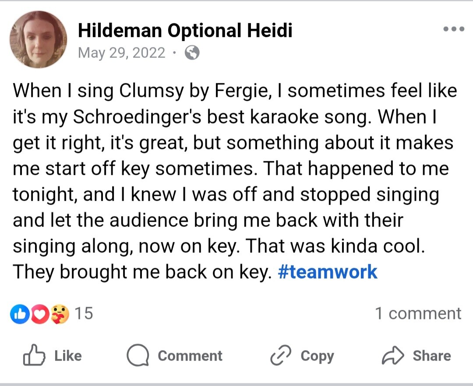Screen dimensions: 473x386
Task: Click the arrow Share icon
Action: (393, 355)
